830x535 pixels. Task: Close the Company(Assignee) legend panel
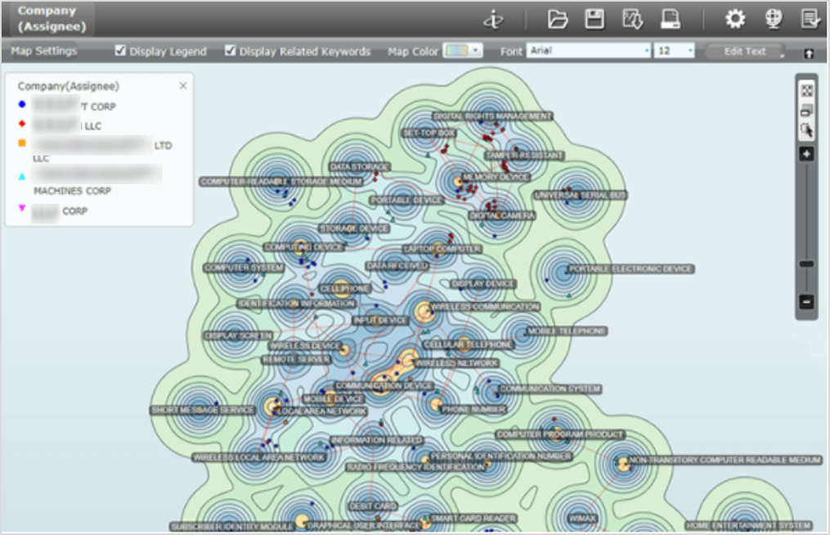coord(183,86)
